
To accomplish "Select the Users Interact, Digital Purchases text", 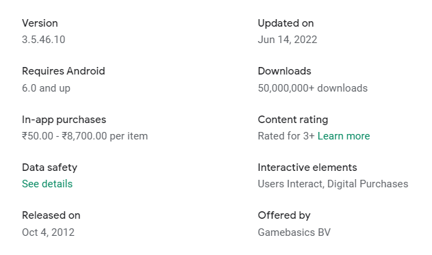I will click(333, 184).
